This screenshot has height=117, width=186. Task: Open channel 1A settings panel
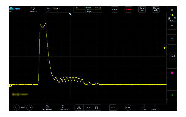172,18
